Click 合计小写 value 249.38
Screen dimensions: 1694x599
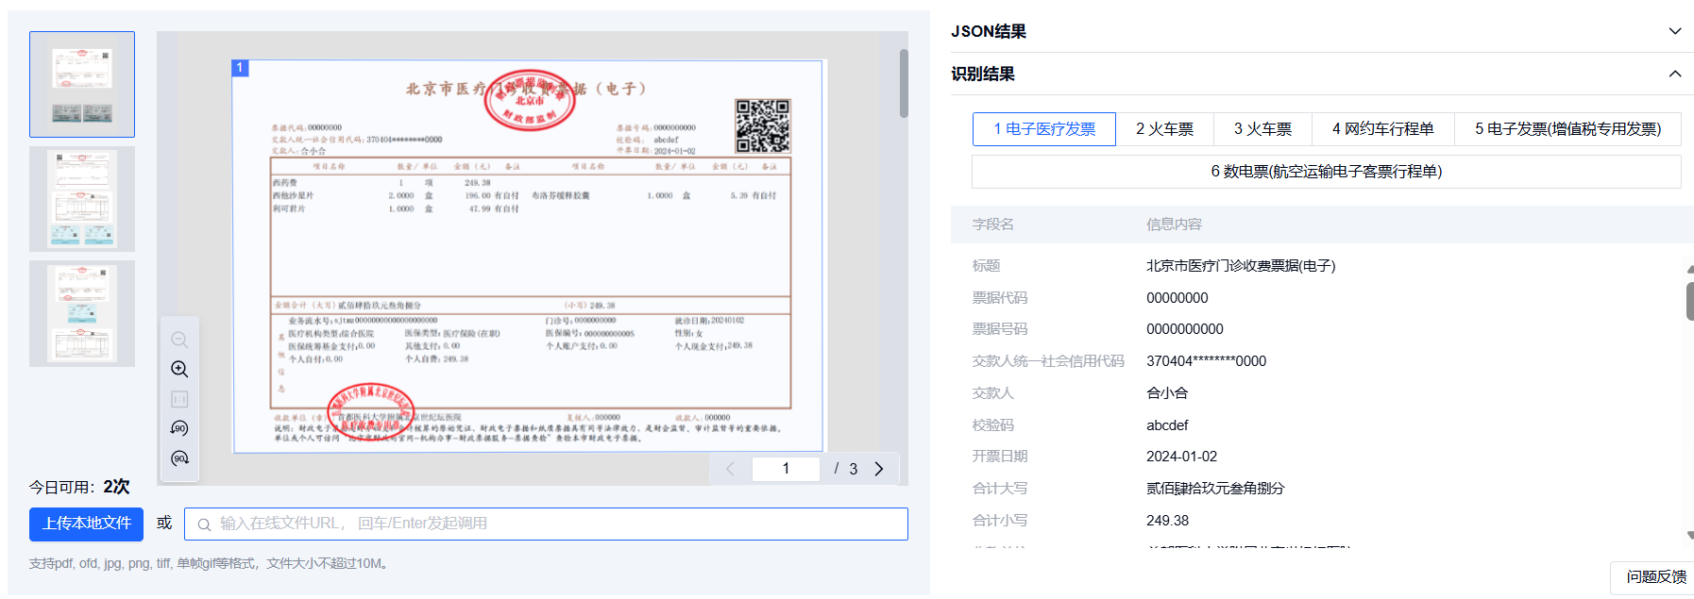click(x=1168, y=521)
